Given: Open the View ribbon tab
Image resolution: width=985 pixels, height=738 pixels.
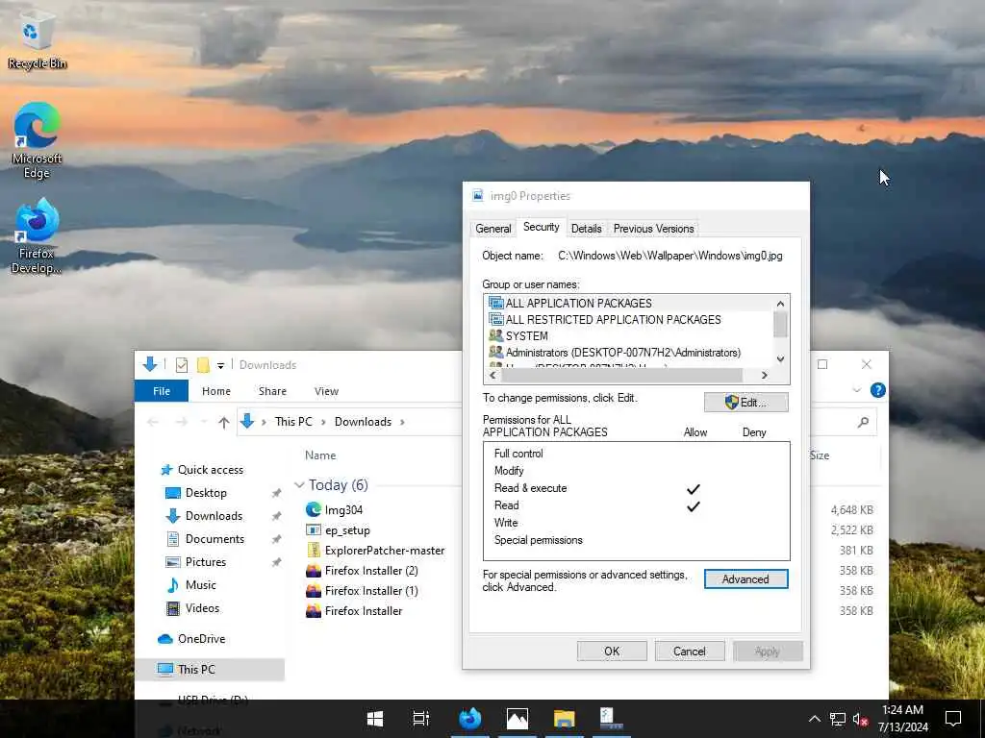Looking at the screenshot, I should point(326,391).
